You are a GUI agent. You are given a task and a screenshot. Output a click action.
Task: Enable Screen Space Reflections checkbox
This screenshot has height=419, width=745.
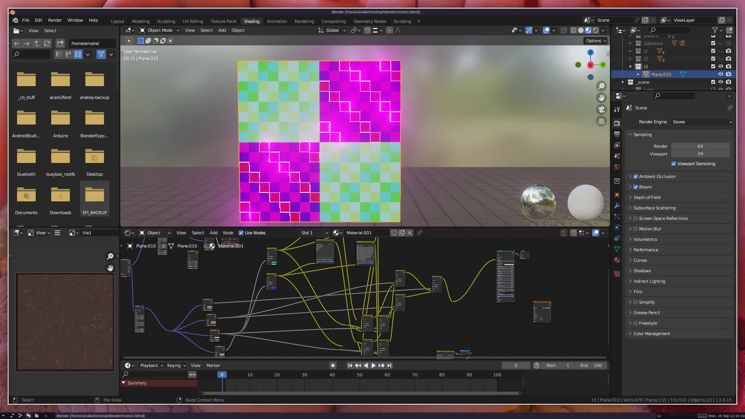tap(636, 218)
